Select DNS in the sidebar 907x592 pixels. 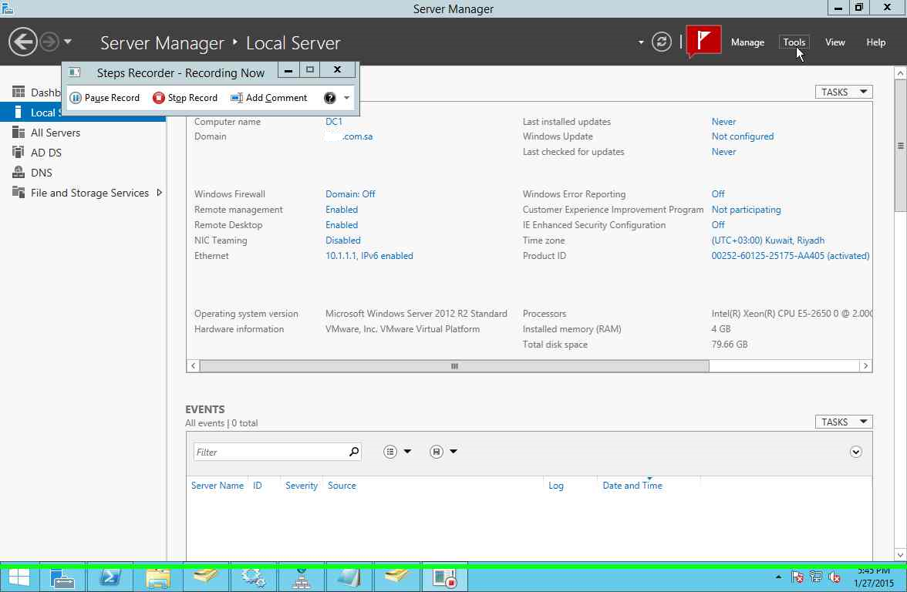click(41, 173)
